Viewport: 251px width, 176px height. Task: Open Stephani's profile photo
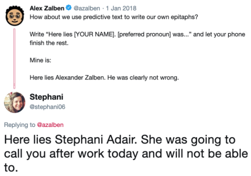pyautogui.click(x=14, y=102)
